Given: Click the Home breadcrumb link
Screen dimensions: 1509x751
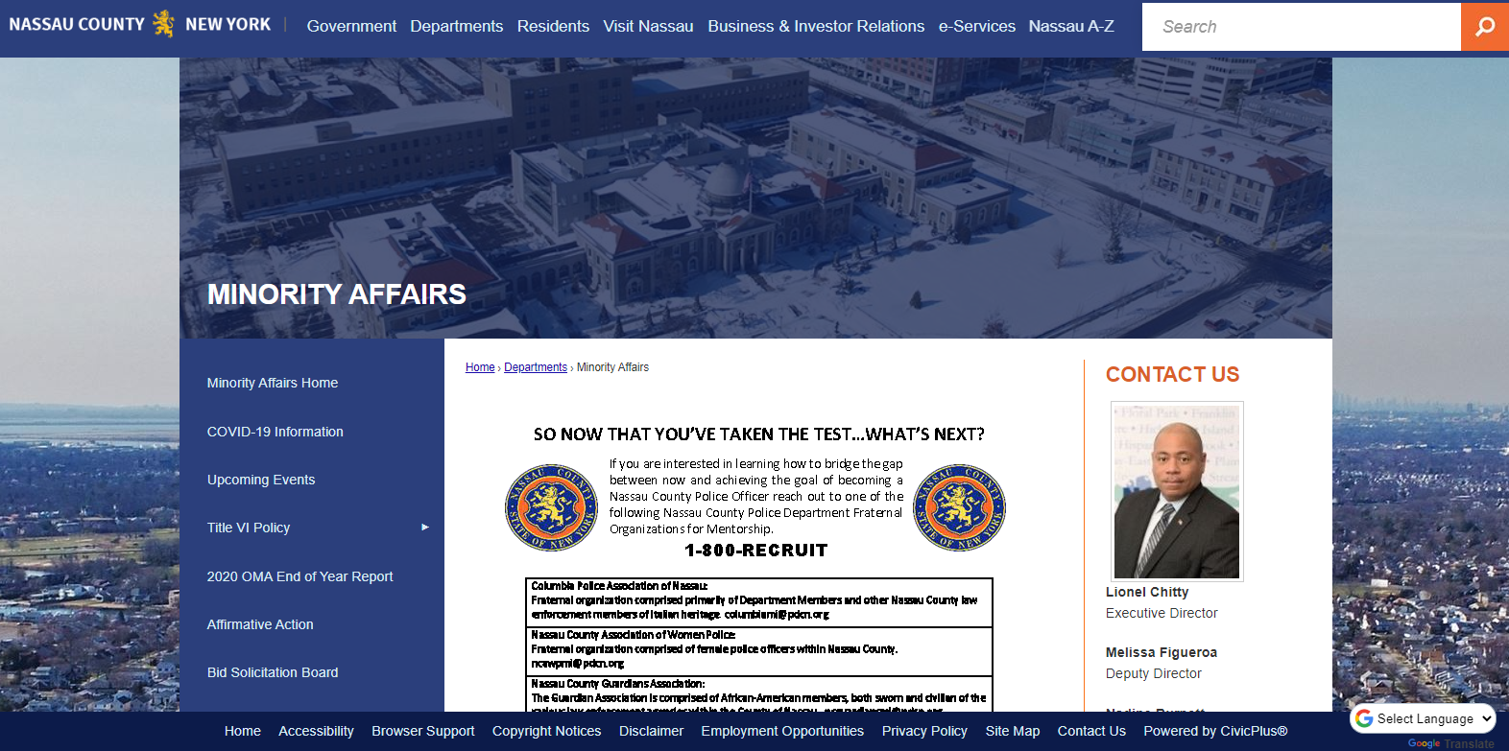Looking at the screenshot, I should [480, 367].
